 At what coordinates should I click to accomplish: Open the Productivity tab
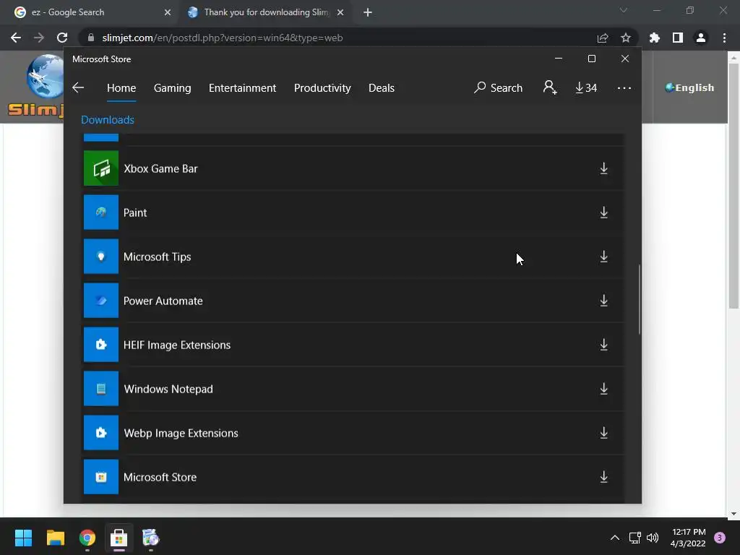click(x=322, y=88)
